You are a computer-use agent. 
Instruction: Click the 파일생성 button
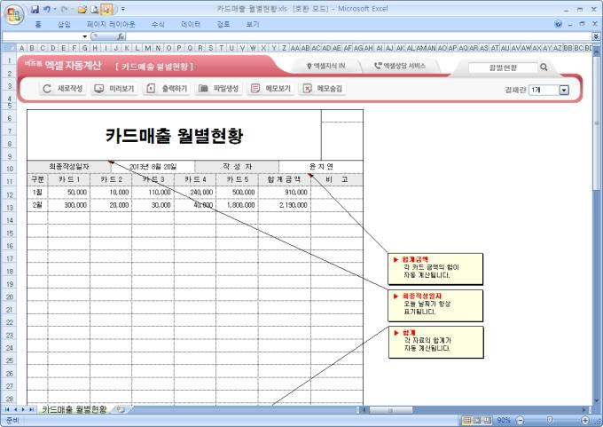click(219, 89)
